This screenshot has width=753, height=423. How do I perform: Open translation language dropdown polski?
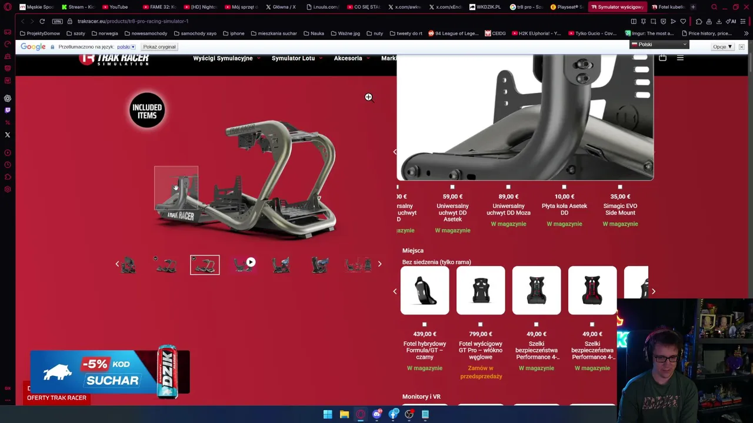[126, 47]
